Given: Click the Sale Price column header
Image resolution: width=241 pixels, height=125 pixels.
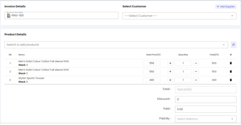Looking at the screenshot, I should tap(153, 55).
